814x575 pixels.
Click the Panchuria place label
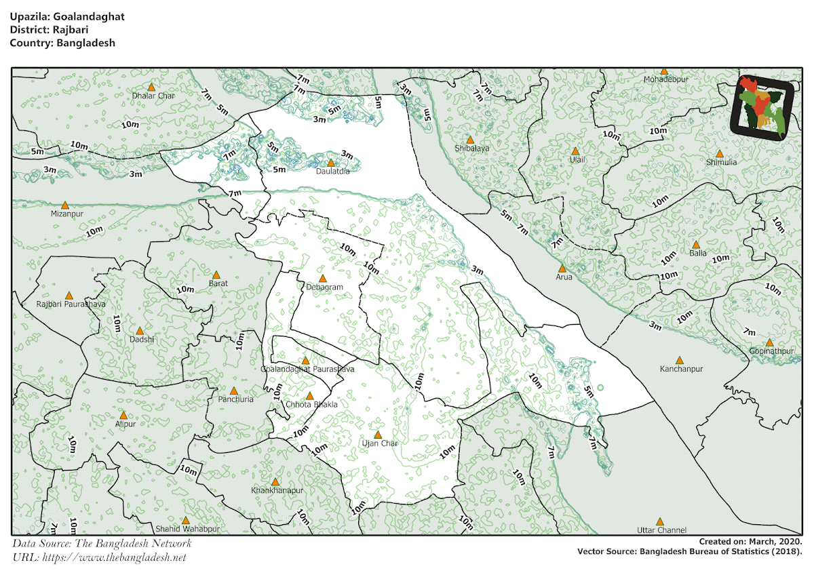pos(235,400)
